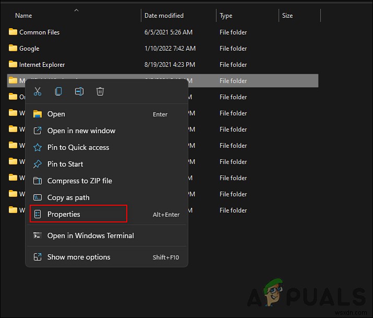The width and height of the screenshot is (373, 318).
Task: Choose Show more options
Action: click(x=106, y=257)
